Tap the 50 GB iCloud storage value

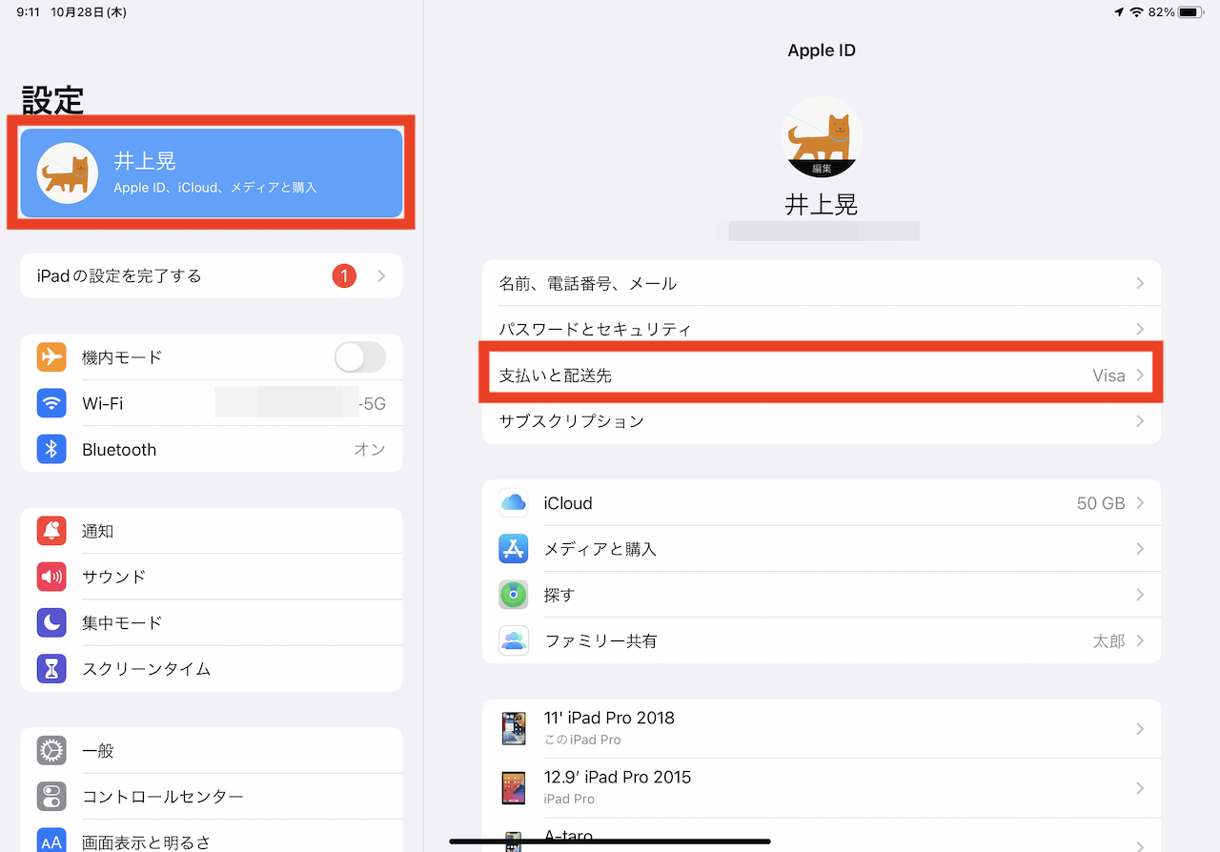pyautogui.click(x=1101, y=503)
